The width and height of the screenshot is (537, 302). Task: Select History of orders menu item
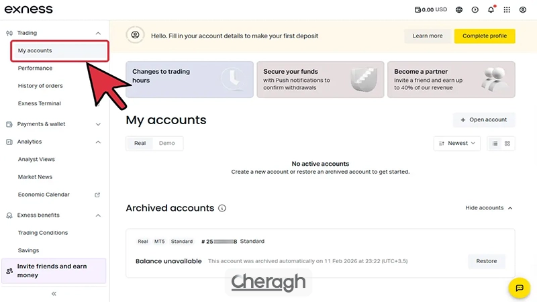40,86
